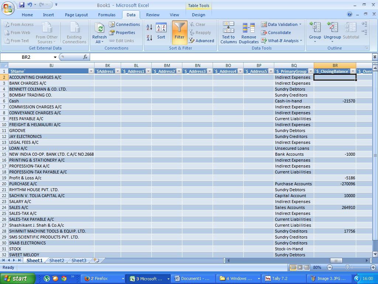Open the PrimaryGroup column filter dropdown

311,71
